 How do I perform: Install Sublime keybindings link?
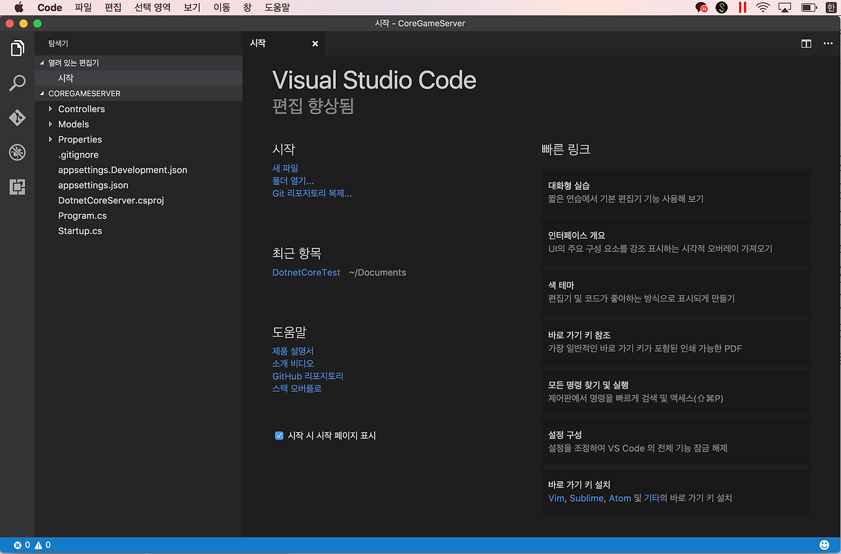[586, 498]
